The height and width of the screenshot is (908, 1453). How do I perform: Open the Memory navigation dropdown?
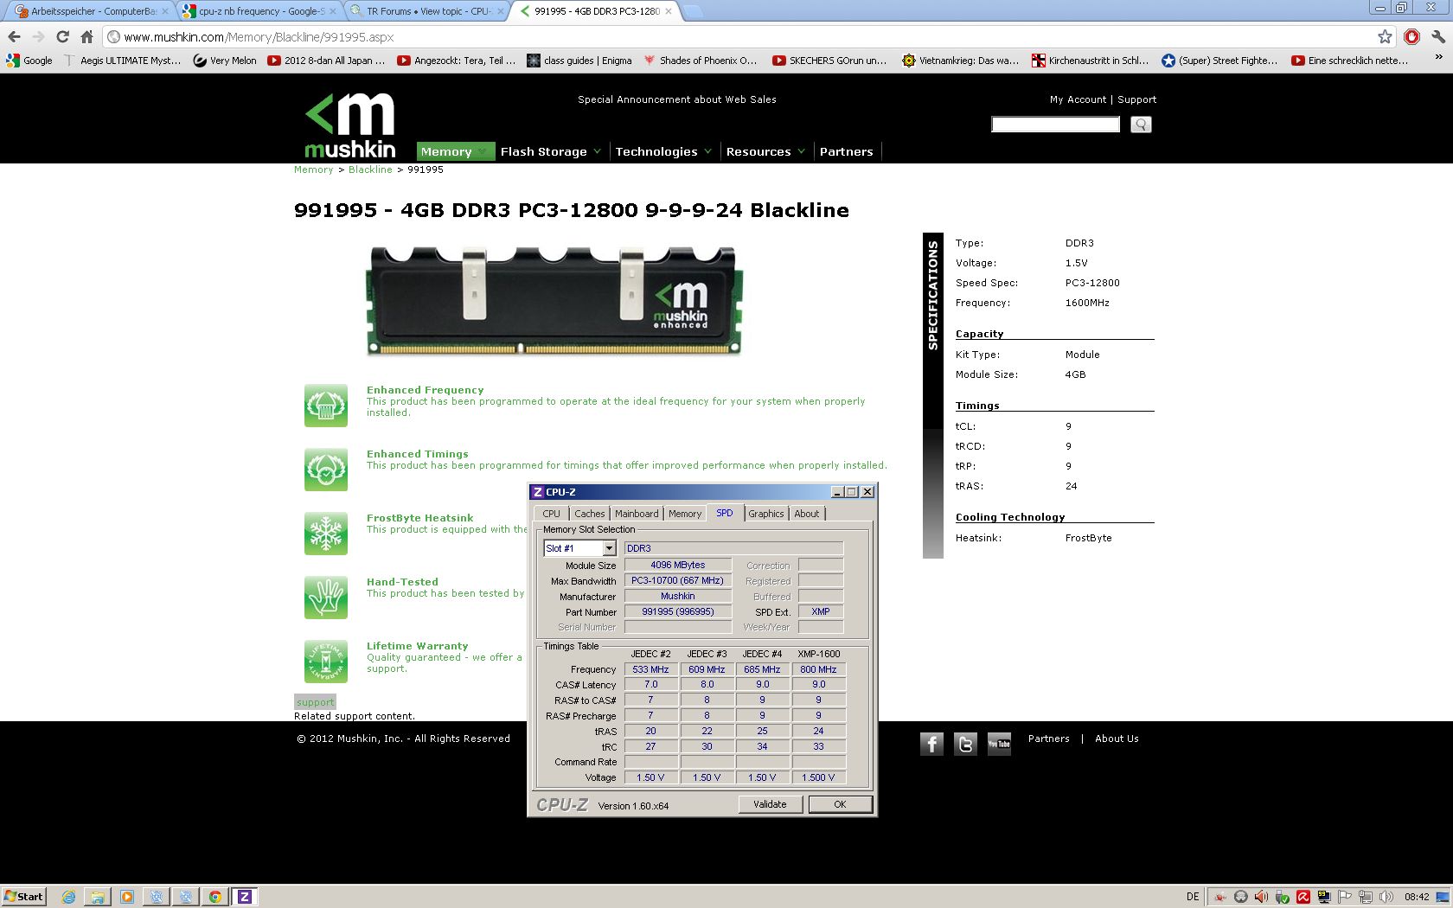point(455,151)
